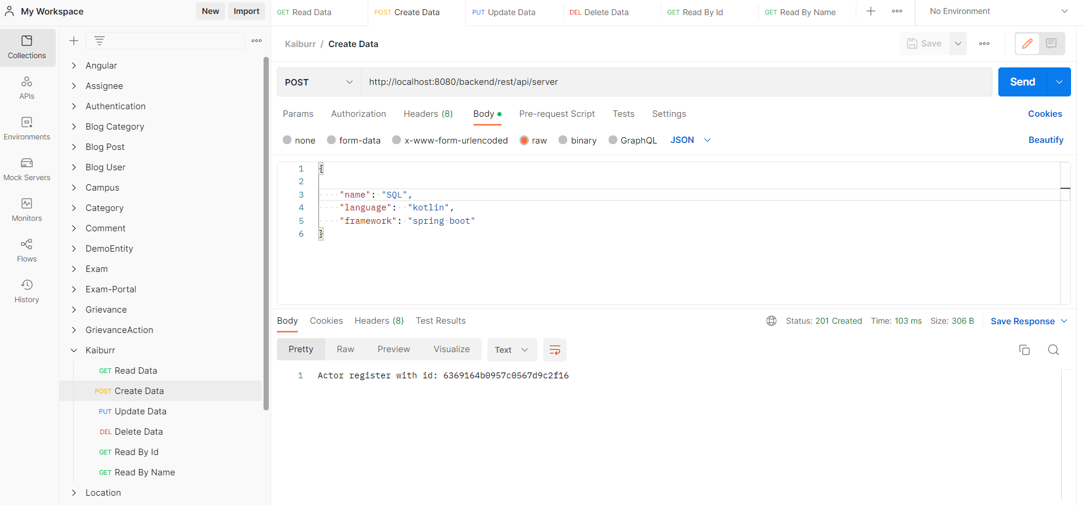Switch to the Authorization tab
This screenshot has width=1085, height=505.
(358, 114)
